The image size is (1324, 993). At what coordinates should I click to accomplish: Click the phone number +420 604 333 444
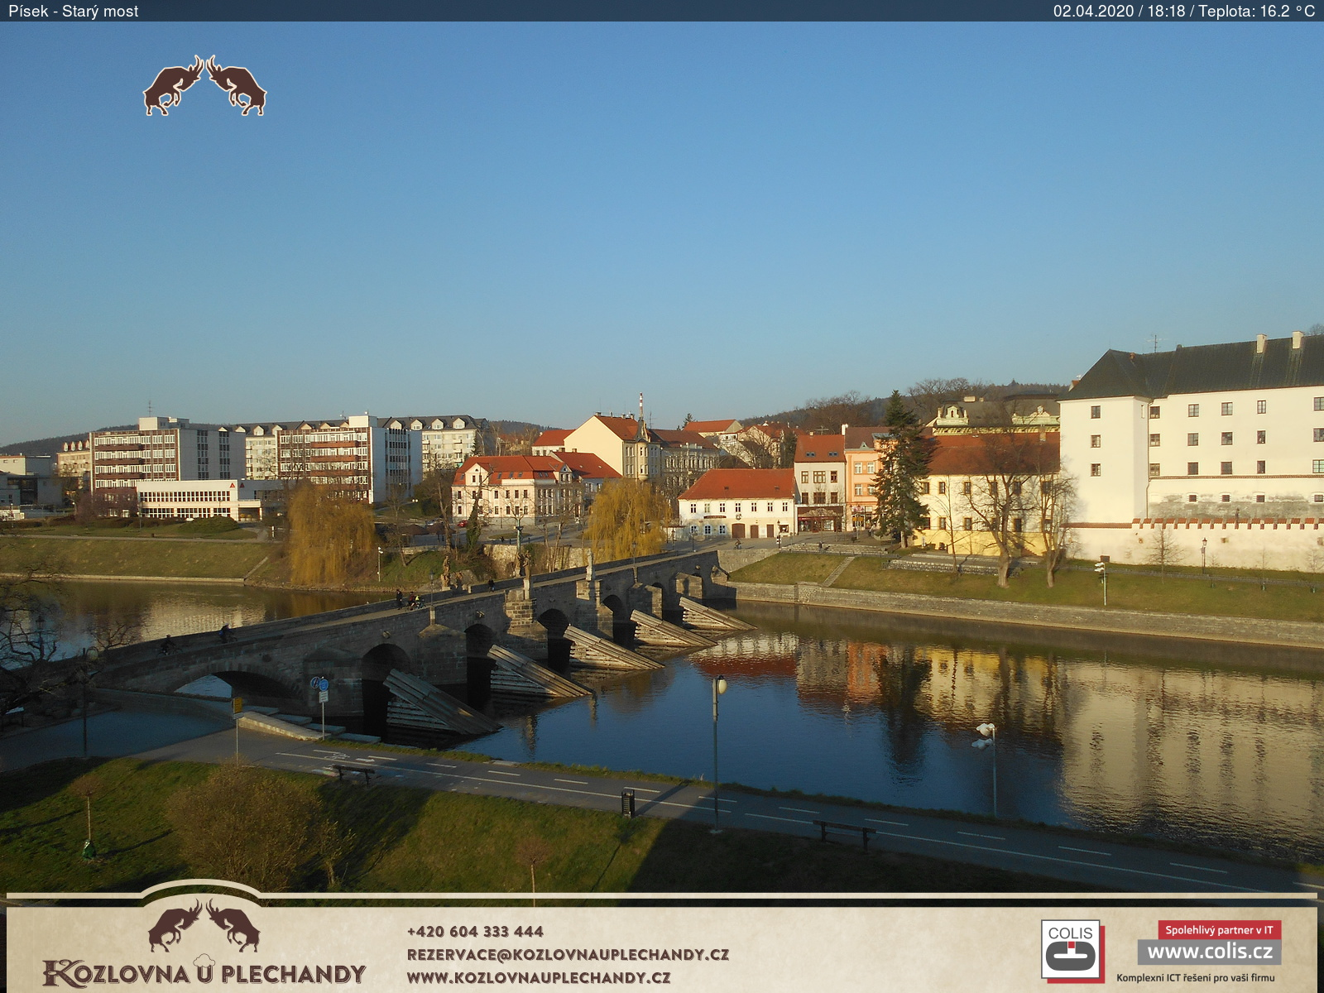tap(475, 932)
